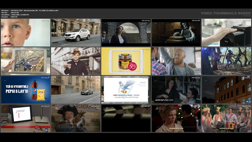Select the hand touching black printer frame
This screenshot has height=142, width=252.
tap(226, 33)
